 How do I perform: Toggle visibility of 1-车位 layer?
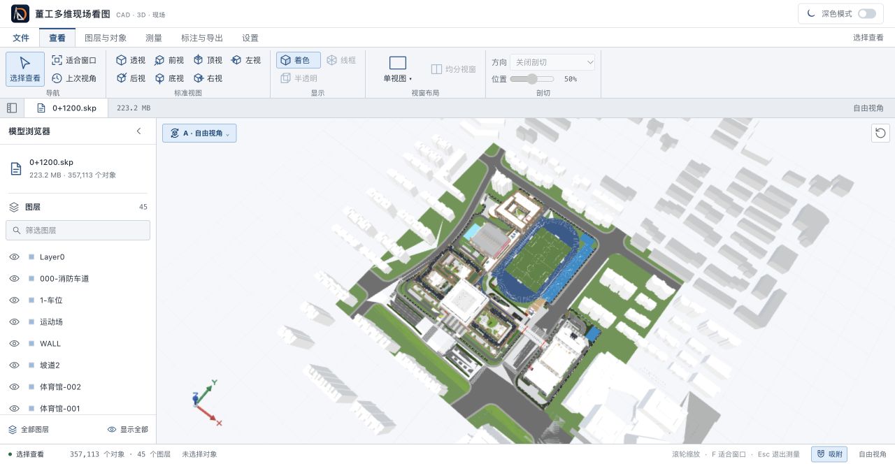pyautogui.click(x=13, y=300)
